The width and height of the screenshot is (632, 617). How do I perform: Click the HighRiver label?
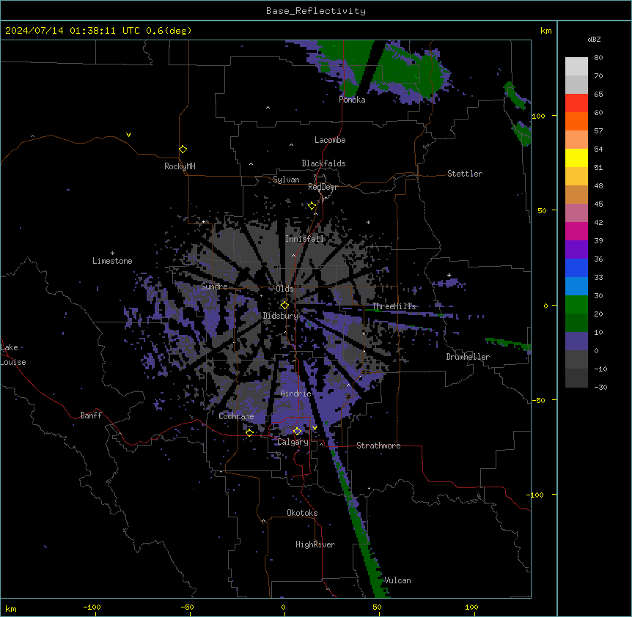(315, 544)
